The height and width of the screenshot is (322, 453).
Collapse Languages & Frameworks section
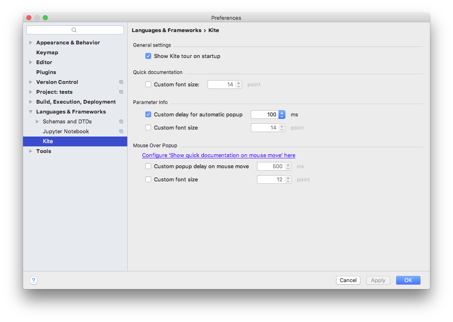tap(30, 112)
